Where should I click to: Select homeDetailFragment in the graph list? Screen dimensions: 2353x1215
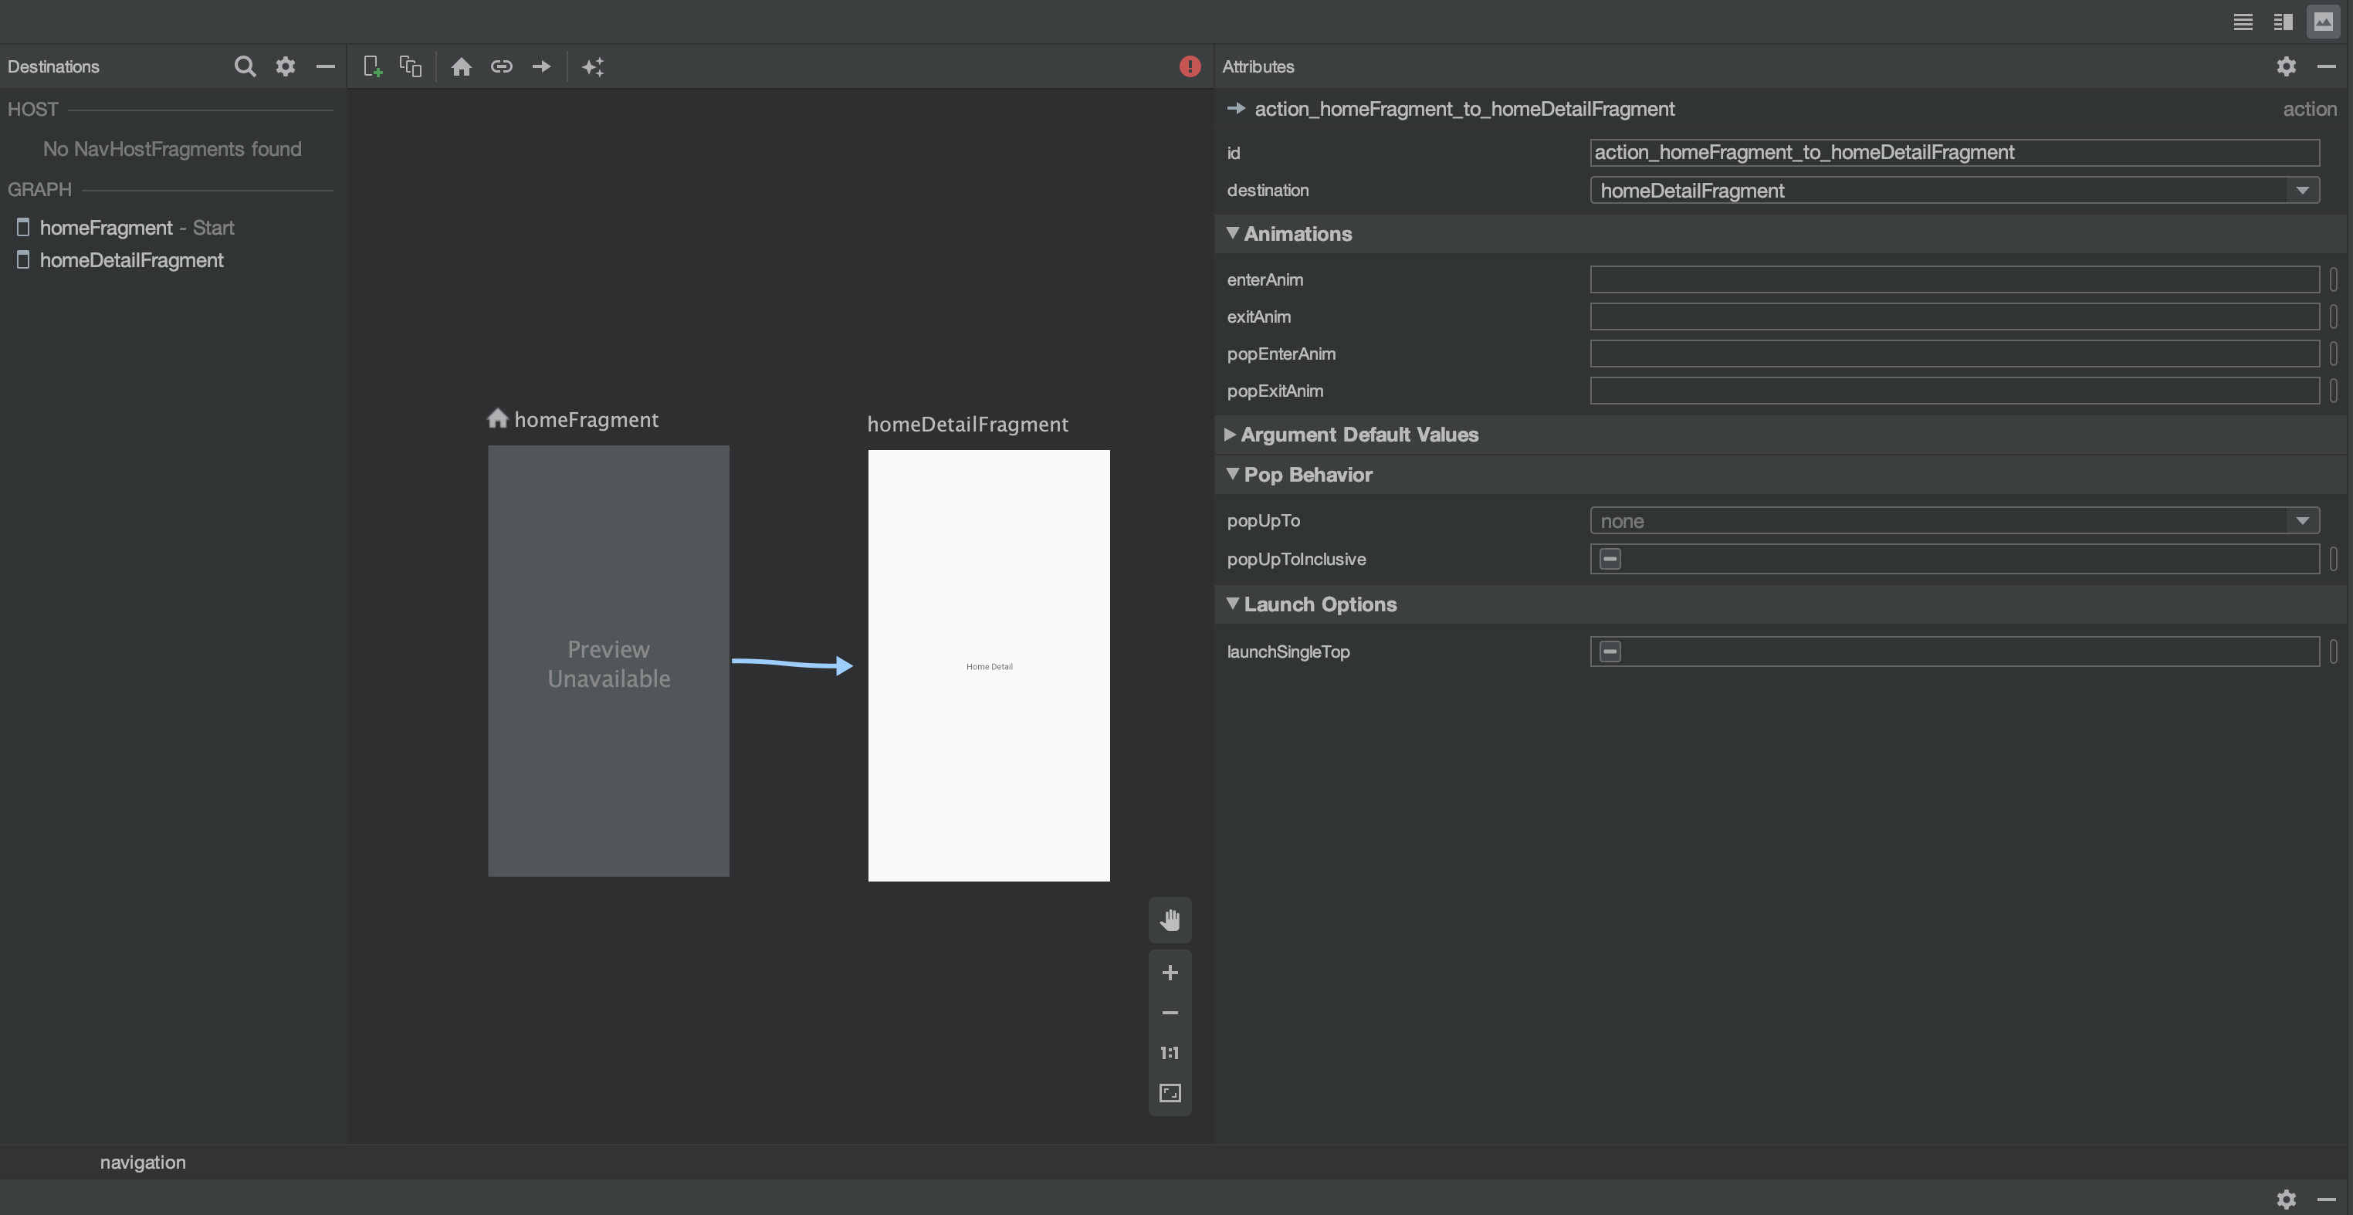[x=131, y=260]
